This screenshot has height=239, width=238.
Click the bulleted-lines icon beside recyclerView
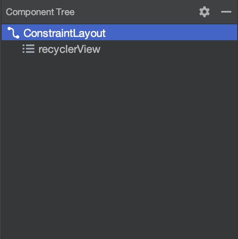[x=28, y=49]
